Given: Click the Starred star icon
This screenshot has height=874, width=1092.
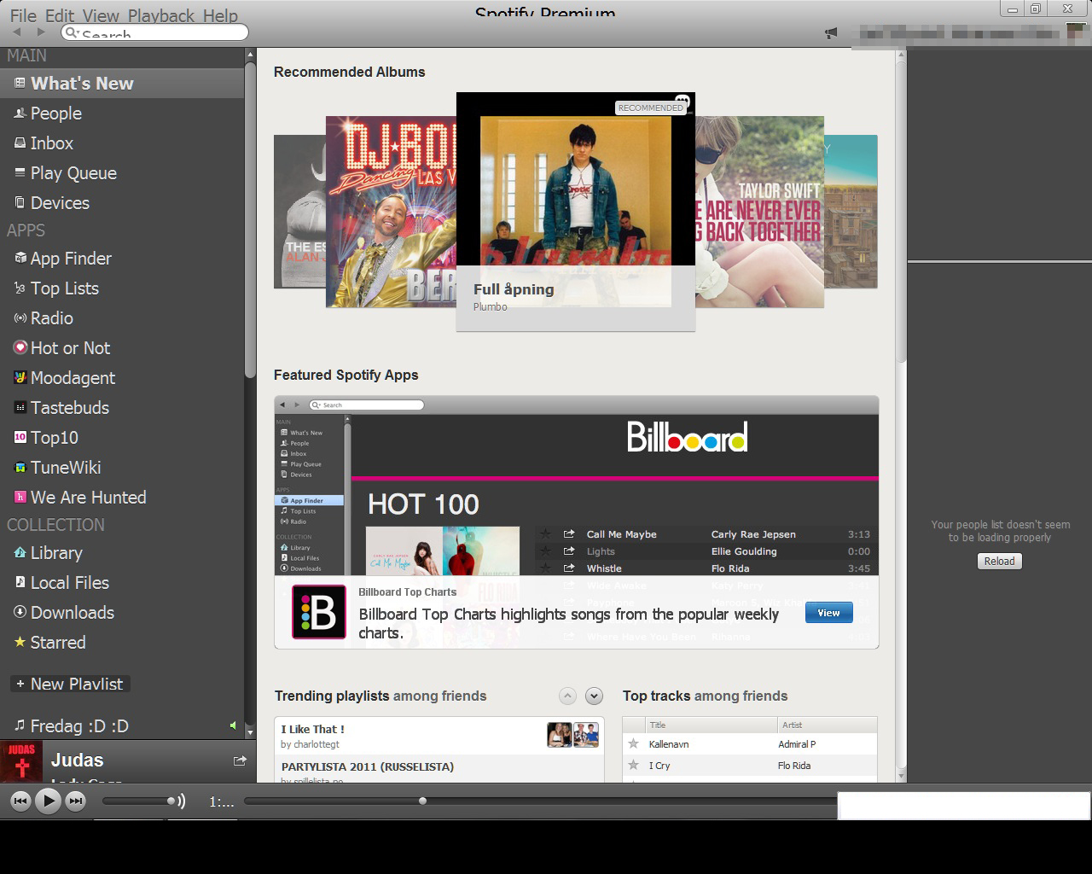Looking at the screenshot, I should [20, 642].
